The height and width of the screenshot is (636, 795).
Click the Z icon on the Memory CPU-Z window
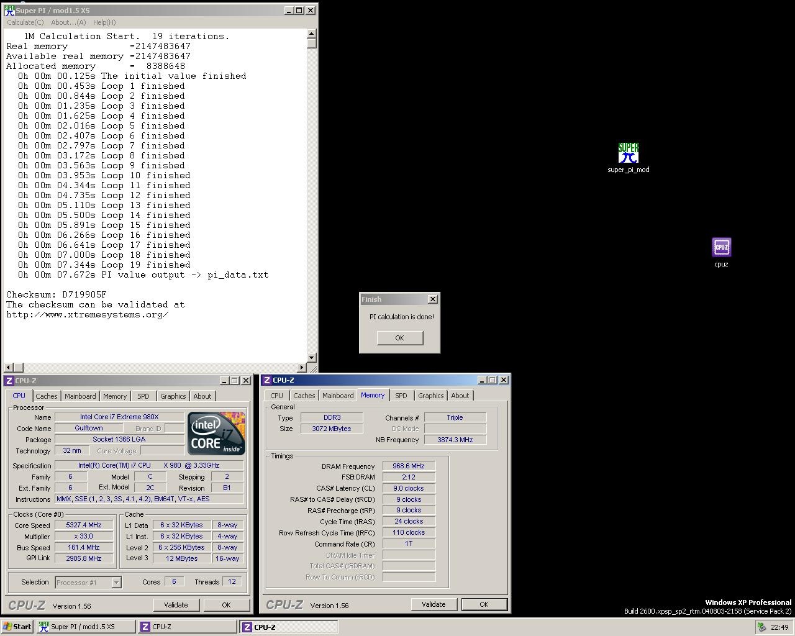point(266,380)
